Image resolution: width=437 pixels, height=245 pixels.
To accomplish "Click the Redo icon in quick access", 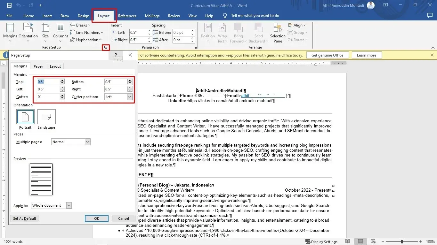I will coord(31,5).
